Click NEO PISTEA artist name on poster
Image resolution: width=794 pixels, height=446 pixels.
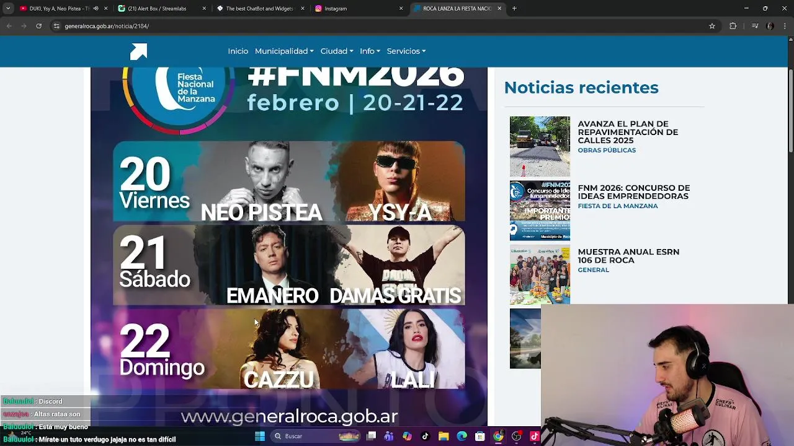point(261,212)
